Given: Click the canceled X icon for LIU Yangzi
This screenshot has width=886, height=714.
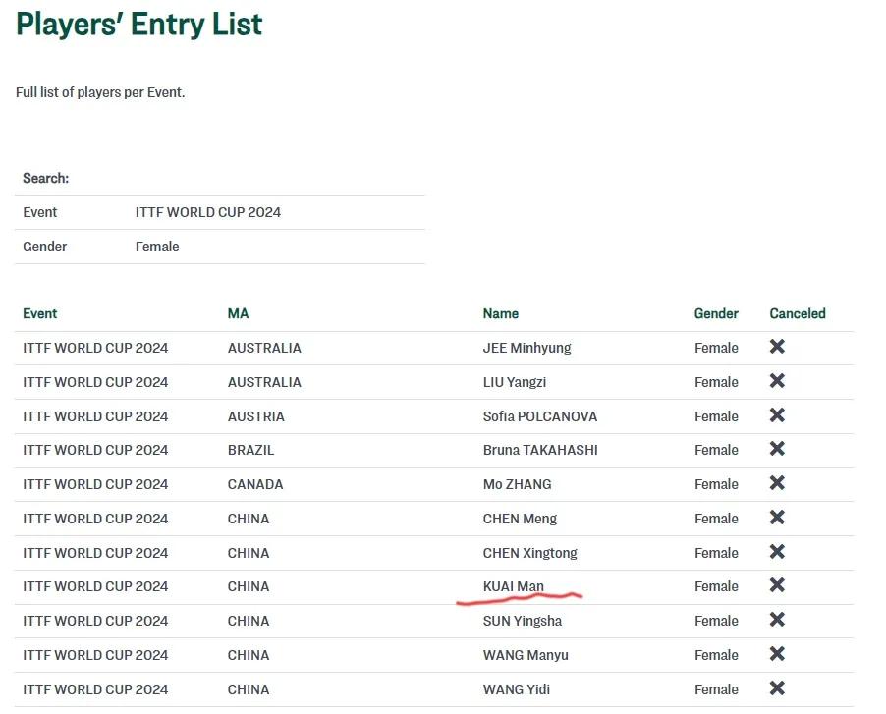Looking at the screenshot, I should coord(777,381).
